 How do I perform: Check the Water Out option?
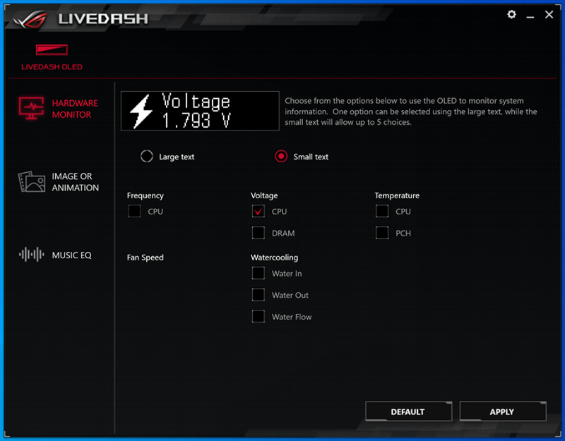pyautogui.click(x=258, y=295)
